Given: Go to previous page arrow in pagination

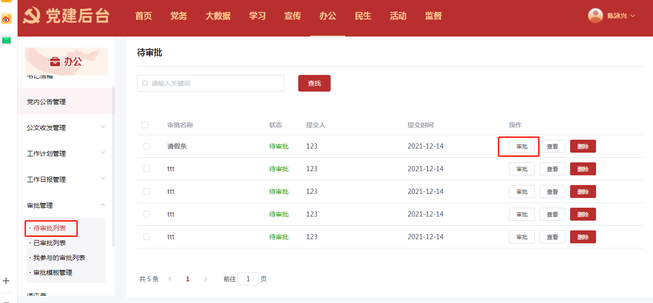Looking at the screenshot, I should point(170,279).
